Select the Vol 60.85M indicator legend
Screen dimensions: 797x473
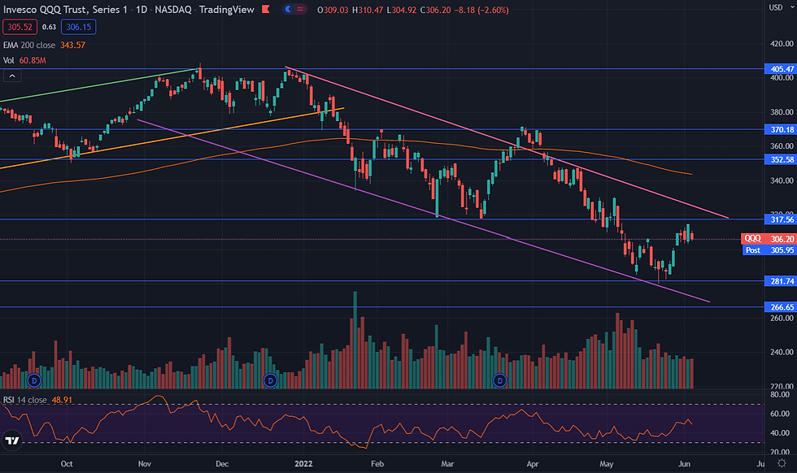pyautogui.click(x=24, y=60)
